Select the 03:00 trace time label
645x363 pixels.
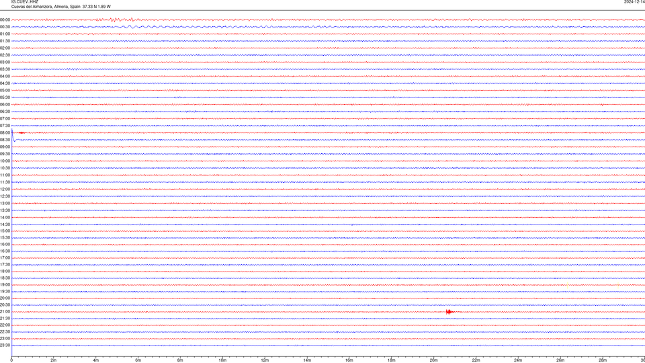click(5, 63)
